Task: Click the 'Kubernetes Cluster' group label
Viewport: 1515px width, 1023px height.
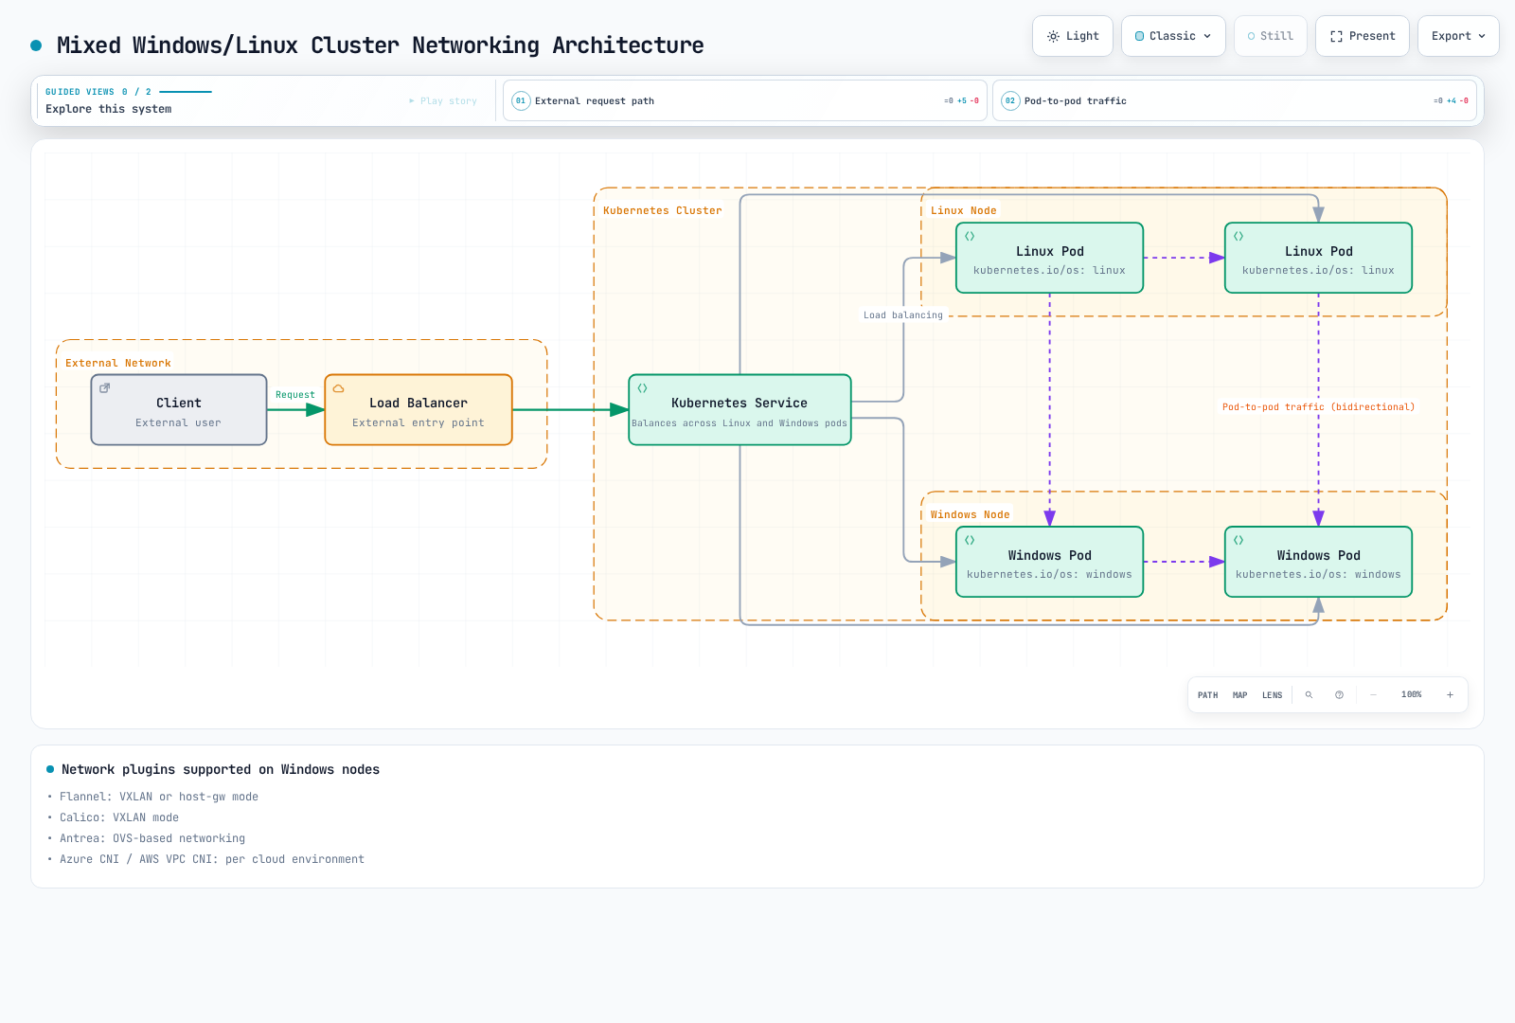Action: [662, 211]
